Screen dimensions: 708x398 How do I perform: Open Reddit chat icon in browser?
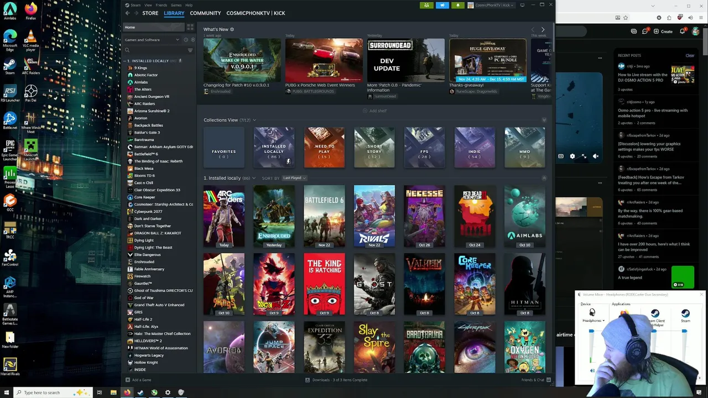click(x=644, y=32)
